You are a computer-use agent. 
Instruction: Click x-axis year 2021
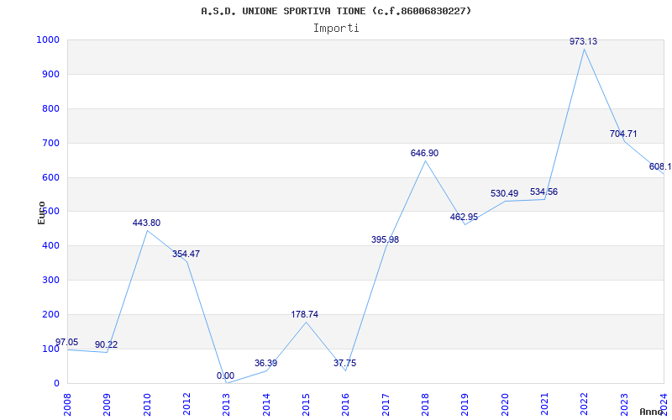pos(544,405)
